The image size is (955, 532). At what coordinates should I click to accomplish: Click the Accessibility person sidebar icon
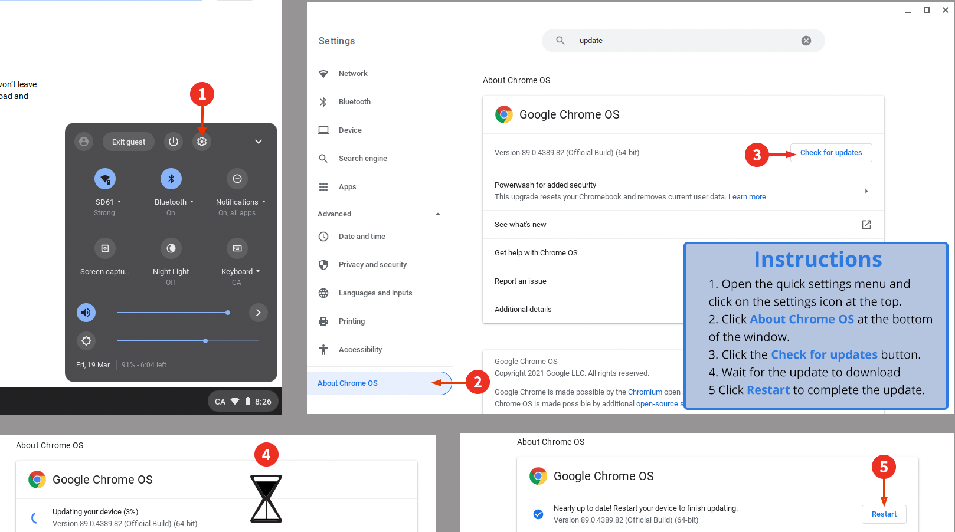(x=323, y=350)
